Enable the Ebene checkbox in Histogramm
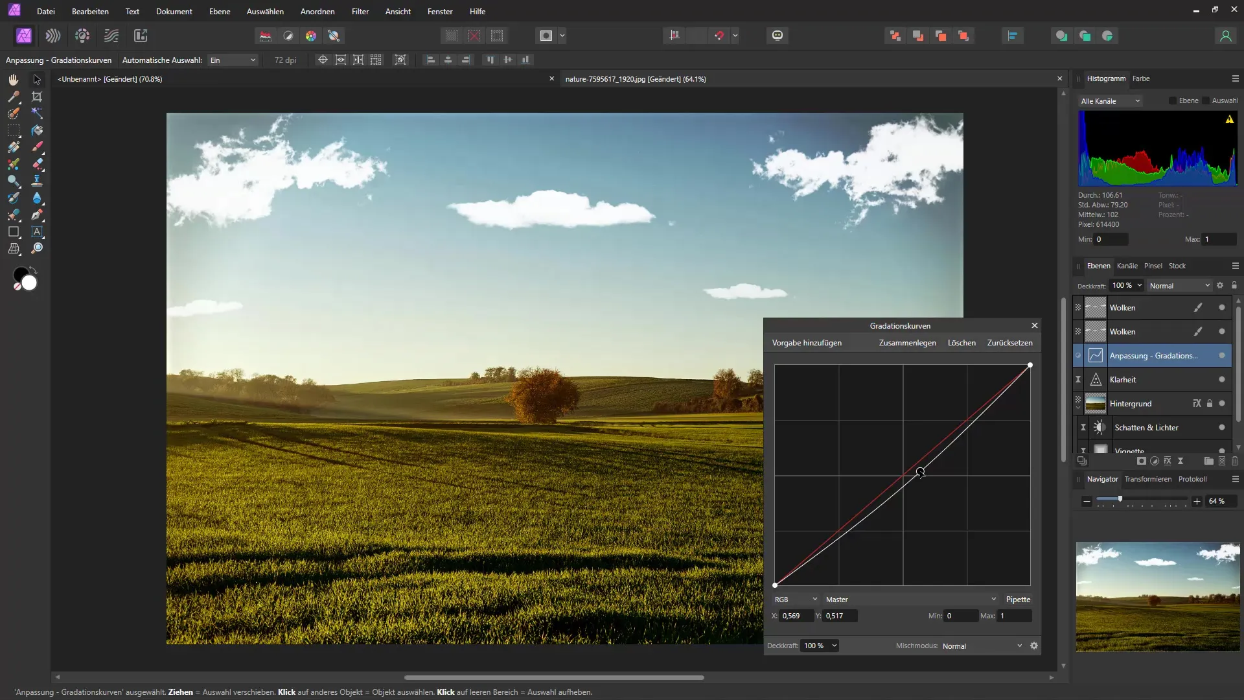The height and width of the screenshot is (700, 1244). 1173,100
